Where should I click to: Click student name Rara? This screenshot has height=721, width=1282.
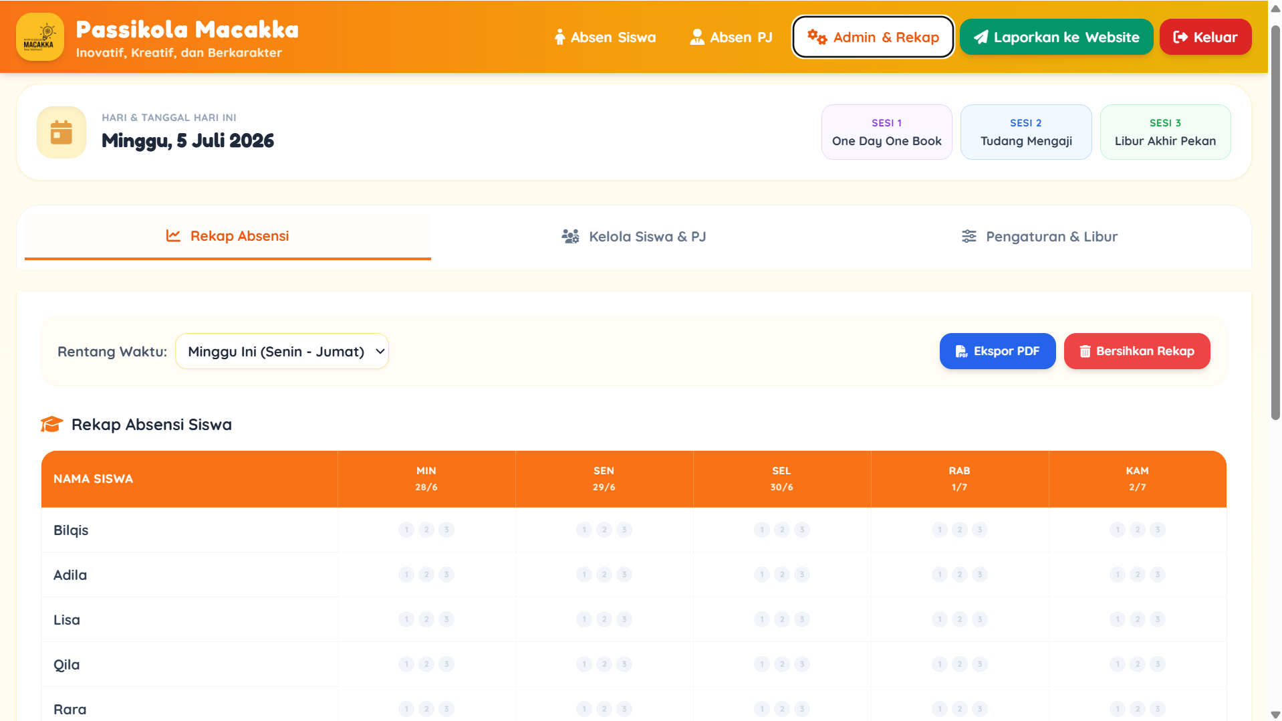(70, 709)
